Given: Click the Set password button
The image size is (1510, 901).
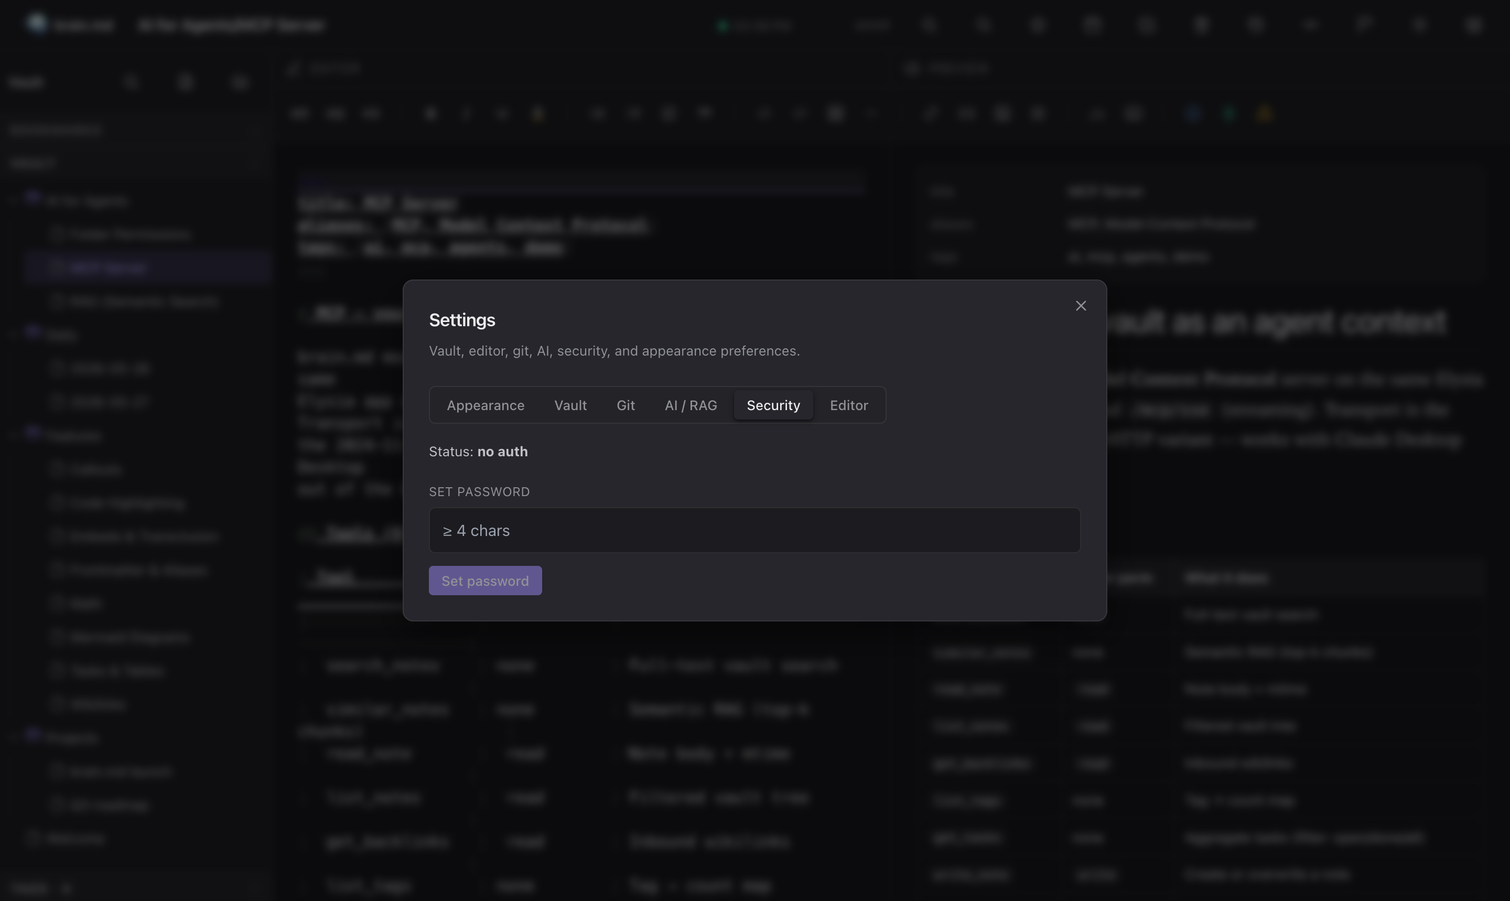Looking at the screenshot, I should (485, 581).
